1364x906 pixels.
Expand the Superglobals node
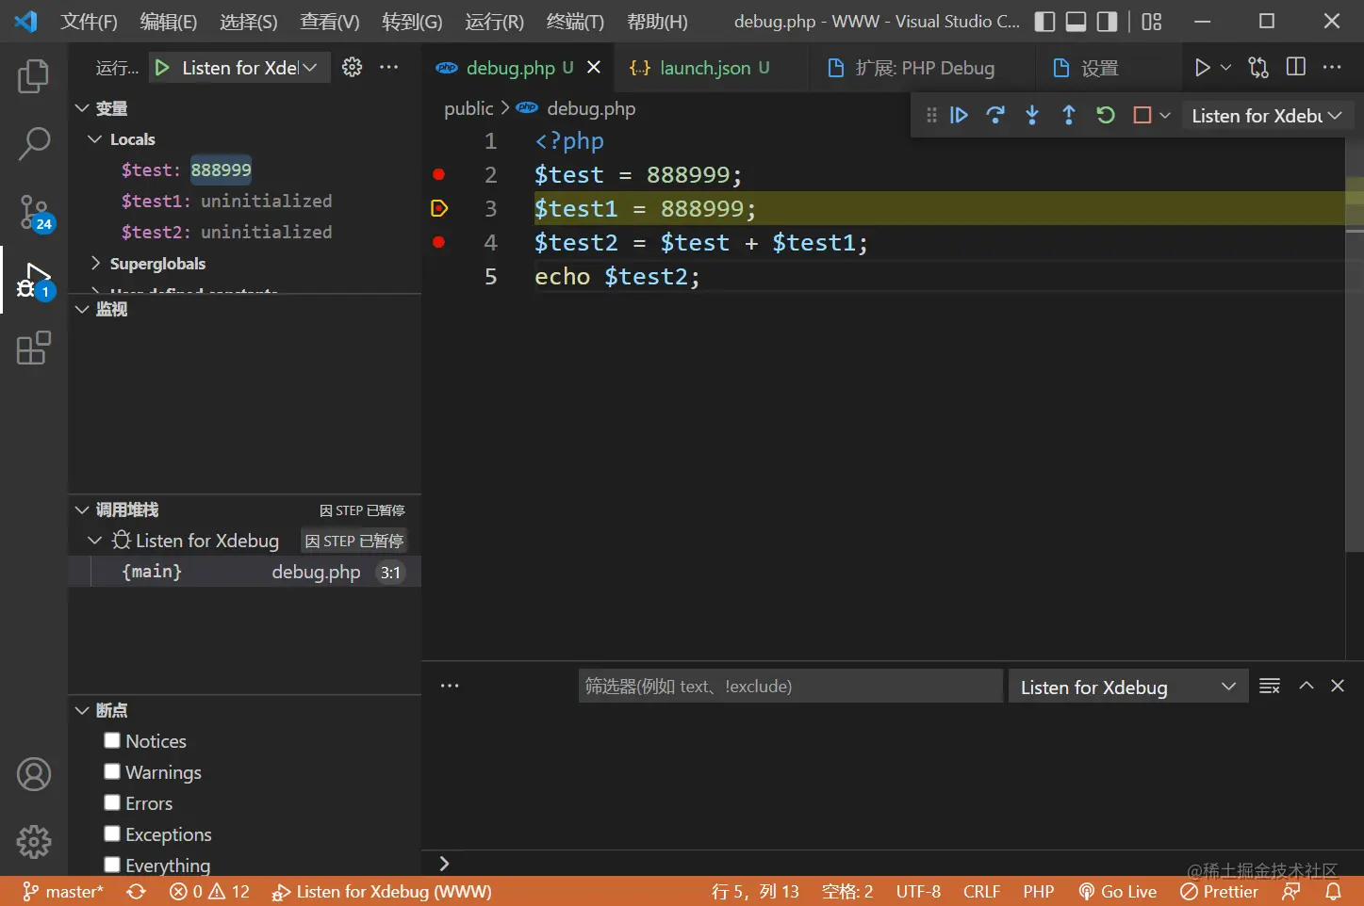[x=95, y=264]
